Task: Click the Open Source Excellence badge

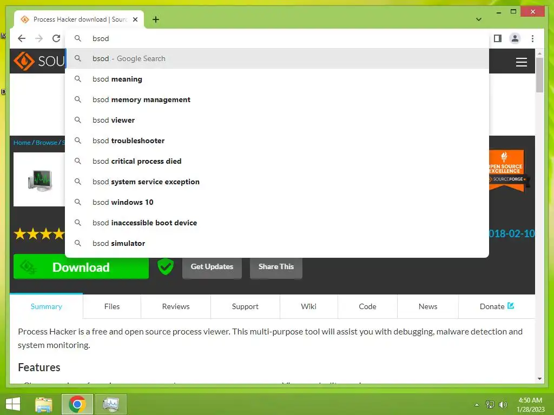Action: (x=506, y=170)
